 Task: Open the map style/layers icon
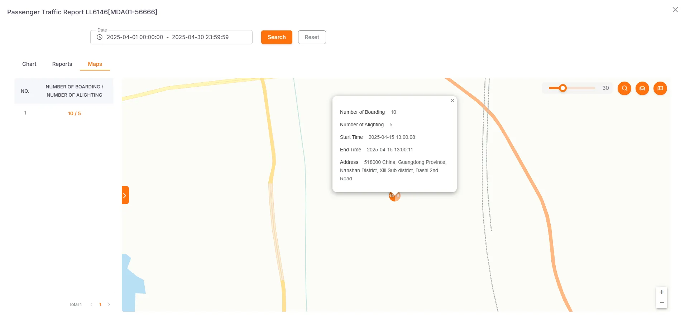click(x=660, y=88)
